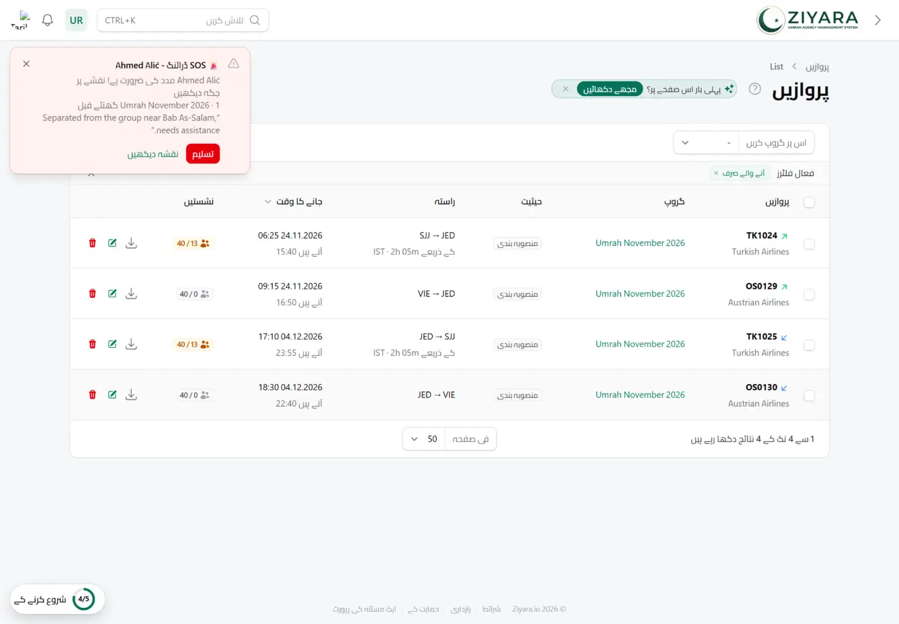Viewport: 899px width, 624px height.
Task: Edit the TK1025 flight
Action: click(x=112, y=345)
